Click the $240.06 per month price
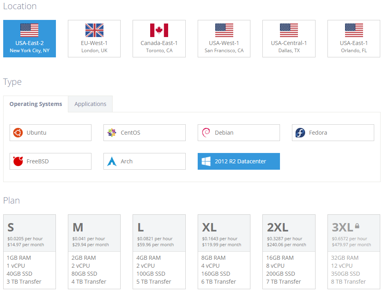This screenshot has width=387, height=294. point(286,245)
